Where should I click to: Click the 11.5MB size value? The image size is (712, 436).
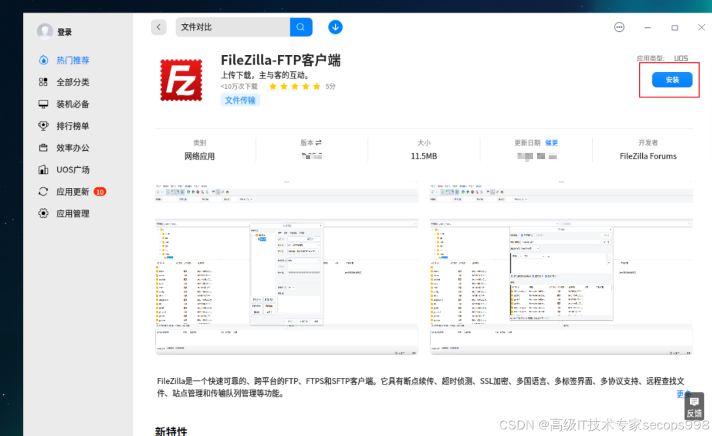(x=424, y=156)
